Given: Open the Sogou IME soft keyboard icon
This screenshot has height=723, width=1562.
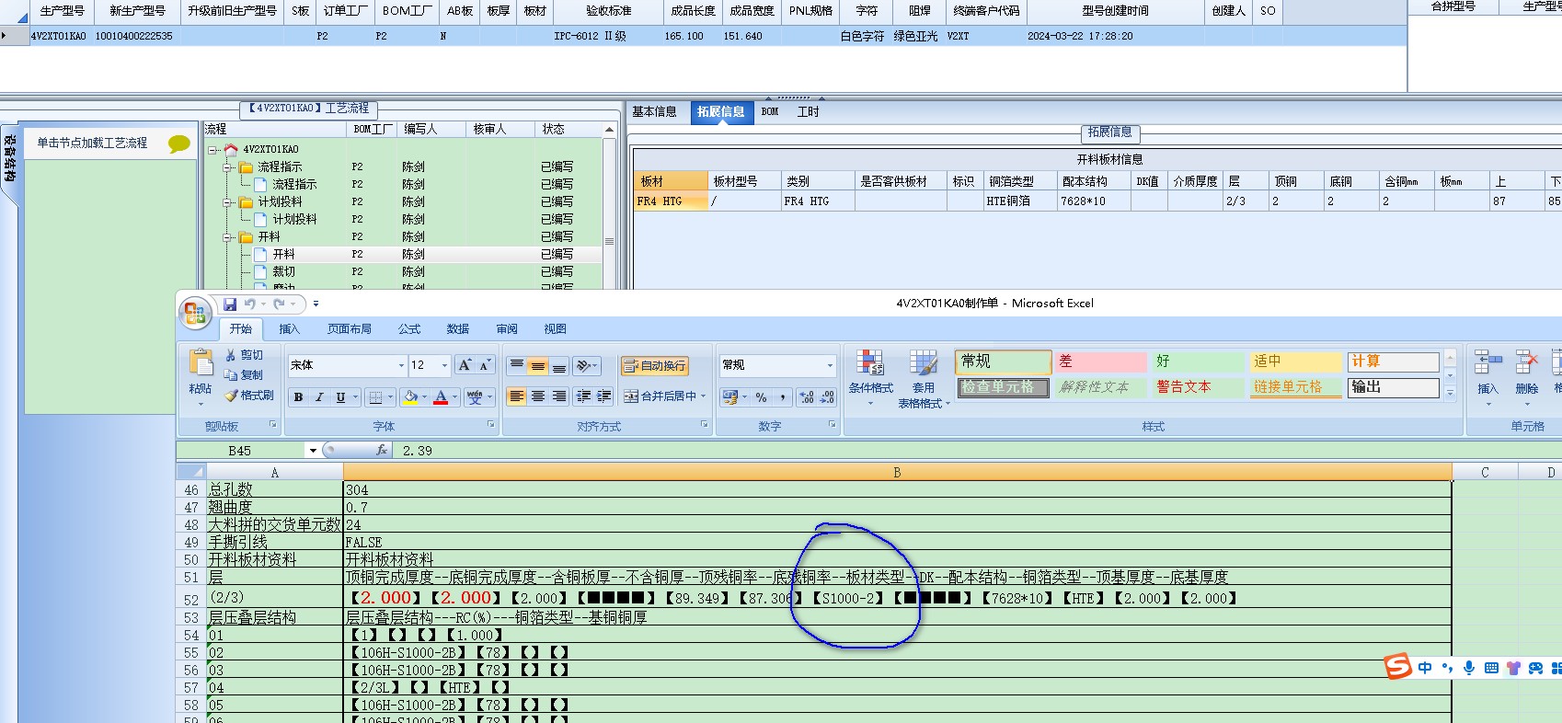Looking at the screenshot, I should (1491, 668).
